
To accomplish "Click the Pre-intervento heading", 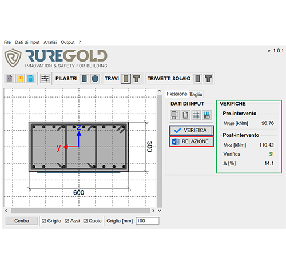I will pos(240,114).
